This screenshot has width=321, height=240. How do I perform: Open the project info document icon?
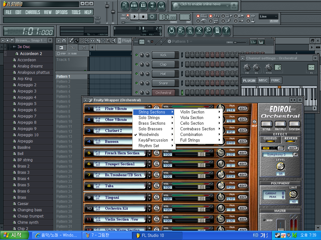click(217, 31)
